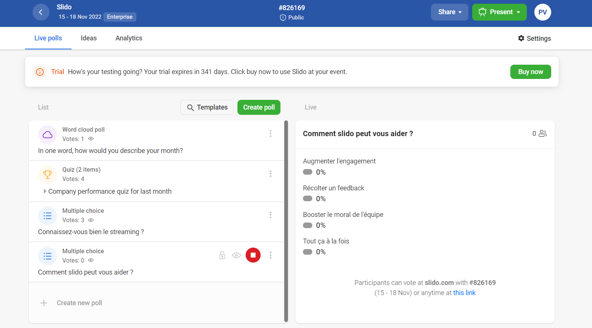Click the poll list vertical scrollbar
This screenshot has height=328, width=592.
click(x=286, y=221)
